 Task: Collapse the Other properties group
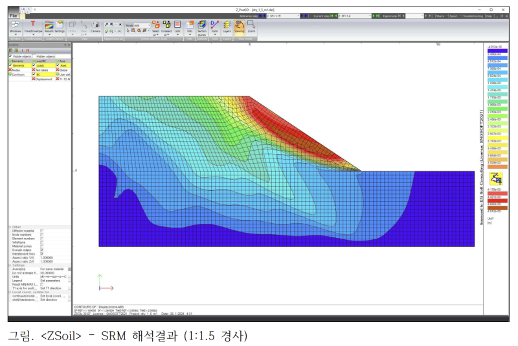pos(10,227)
